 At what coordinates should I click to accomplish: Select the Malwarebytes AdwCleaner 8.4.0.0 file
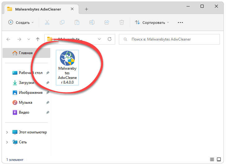pyautogui.click(x=67, y=67)
